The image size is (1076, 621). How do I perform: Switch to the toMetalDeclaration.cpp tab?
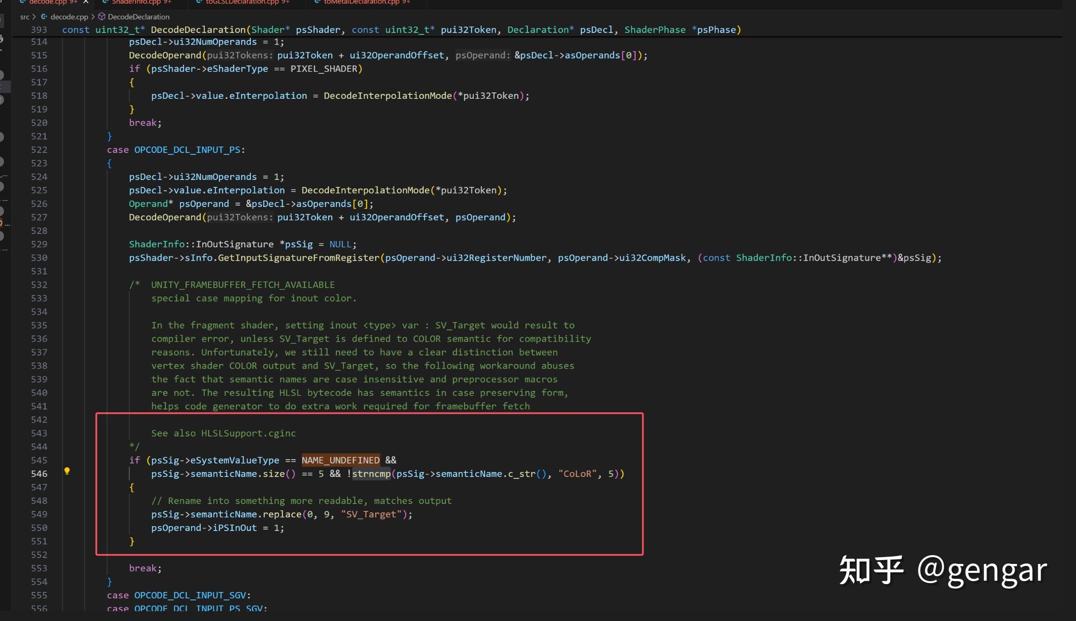362,2
